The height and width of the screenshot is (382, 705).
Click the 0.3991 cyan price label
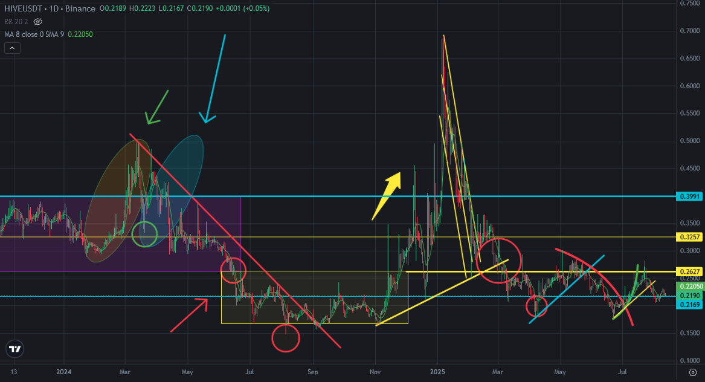pos(690,196)
